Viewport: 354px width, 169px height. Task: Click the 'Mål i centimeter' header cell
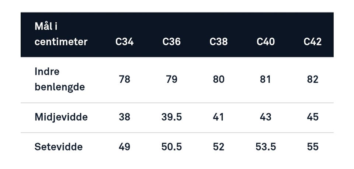[x=61, y=34]
